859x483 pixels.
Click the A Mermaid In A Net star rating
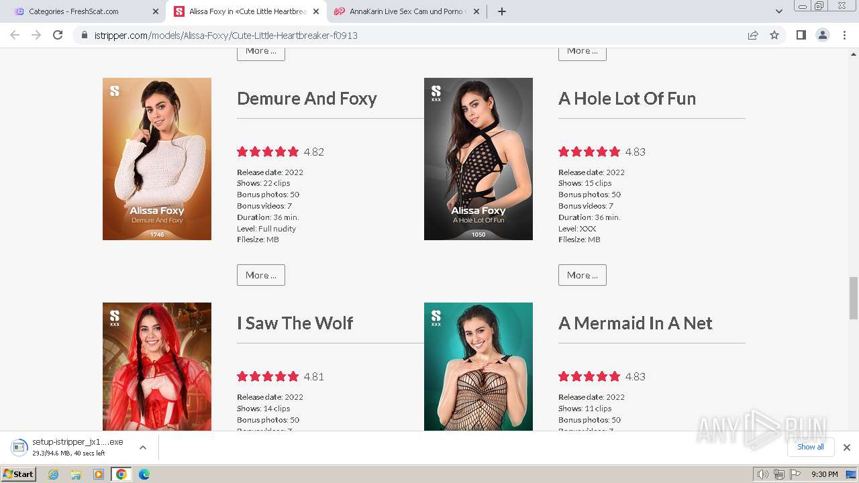click(589, 376)
